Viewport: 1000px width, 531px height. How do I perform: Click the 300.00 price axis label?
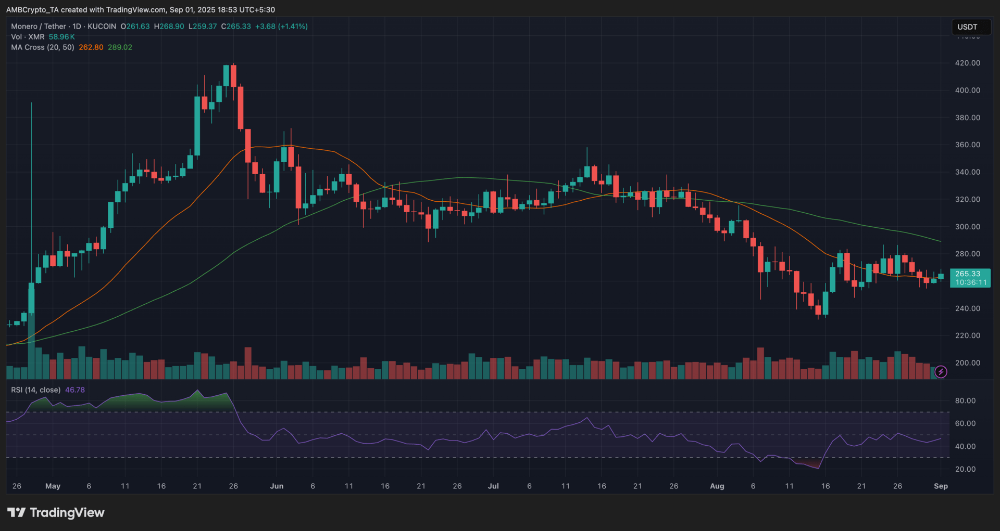[x=968, y=227]
